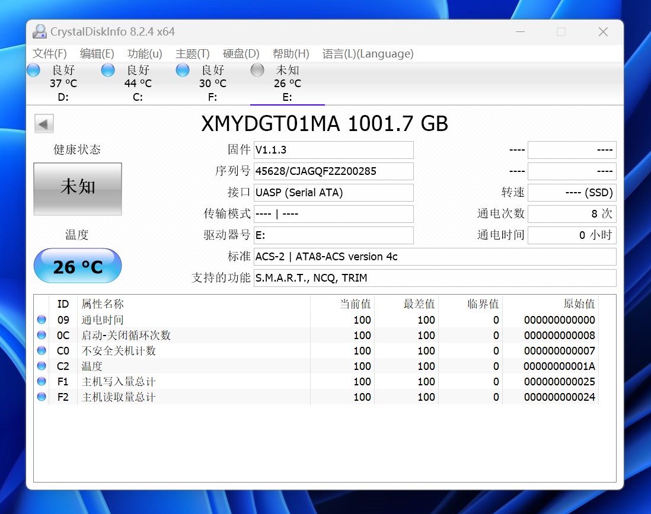
Task: Open the 文件(F) menu
Action: (x=50, y=54)
